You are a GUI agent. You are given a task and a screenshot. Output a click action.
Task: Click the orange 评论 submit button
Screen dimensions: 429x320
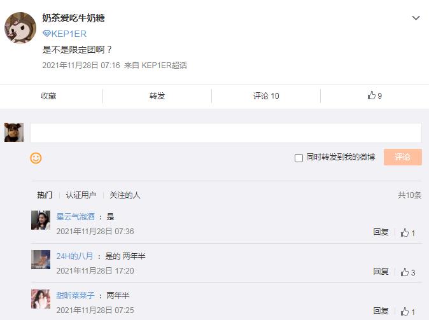402,157
